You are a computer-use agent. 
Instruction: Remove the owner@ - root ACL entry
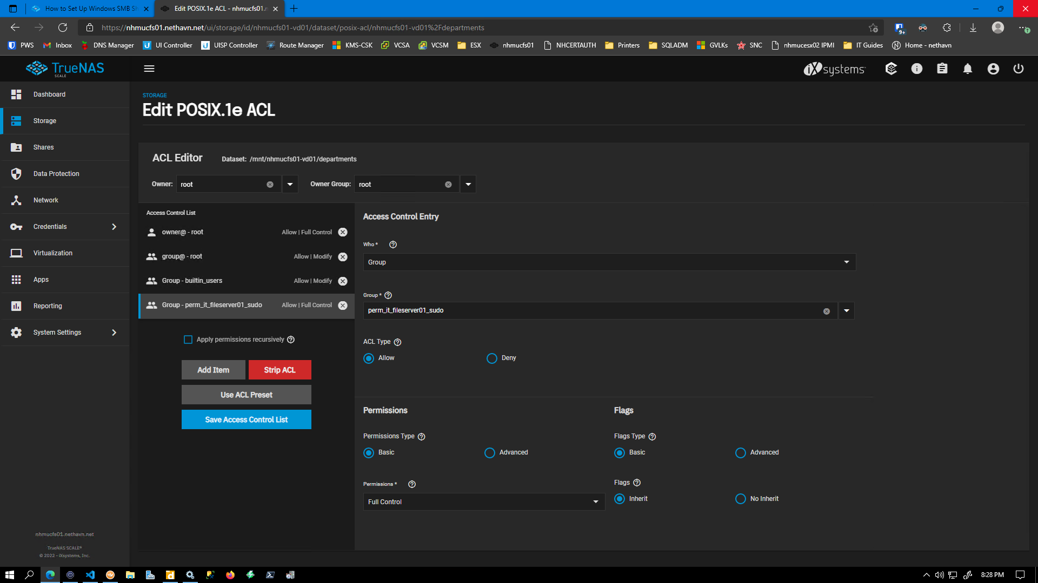[343, 232]
